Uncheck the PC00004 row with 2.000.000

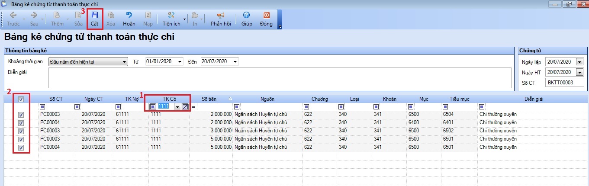click(x=21, y=123)
